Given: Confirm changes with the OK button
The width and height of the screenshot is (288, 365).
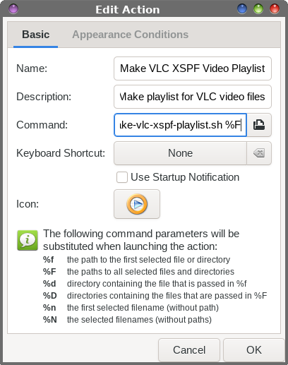Looking at the screenshot, I should (254, 350).
